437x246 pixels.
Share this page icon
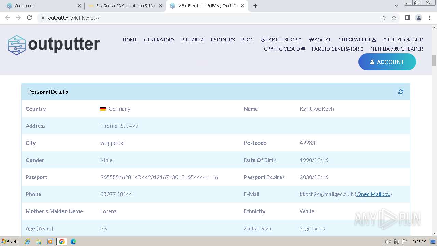(383, 18)
